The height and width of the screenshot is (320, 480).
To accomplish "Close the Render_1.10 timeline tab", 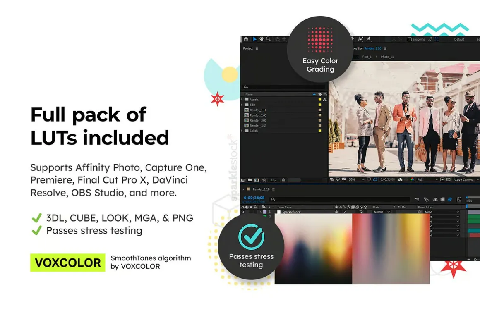I will 243,189.
